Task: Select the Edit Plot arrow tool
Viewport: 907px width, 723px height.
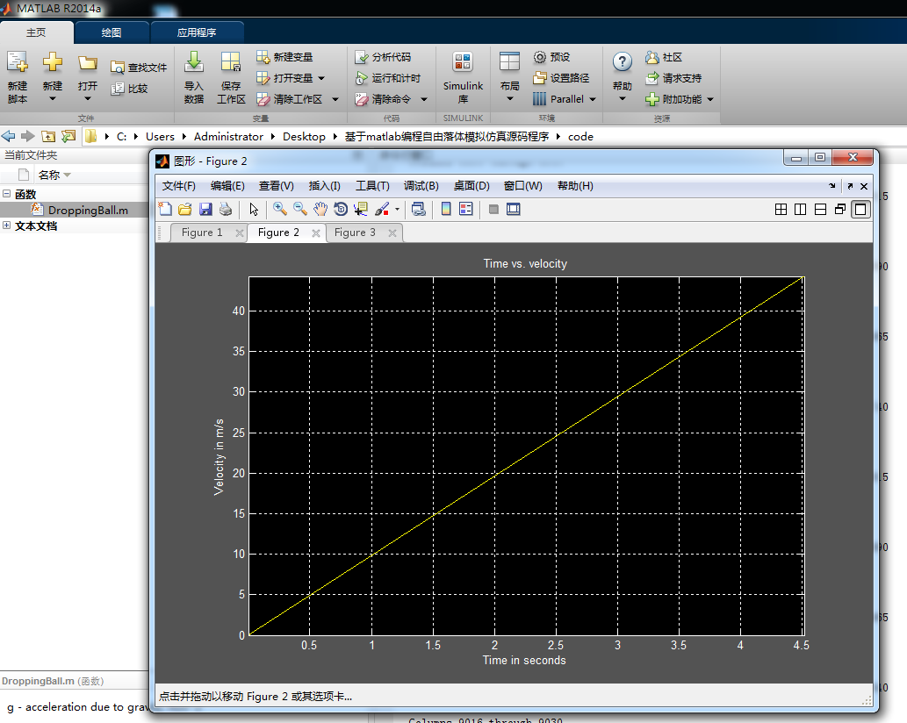Action: point(254,209)
